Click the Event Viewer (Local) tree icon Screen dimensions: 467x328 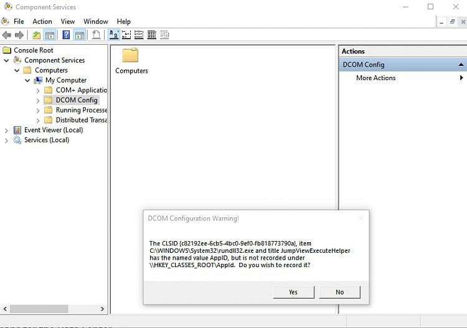click(17, 130)
